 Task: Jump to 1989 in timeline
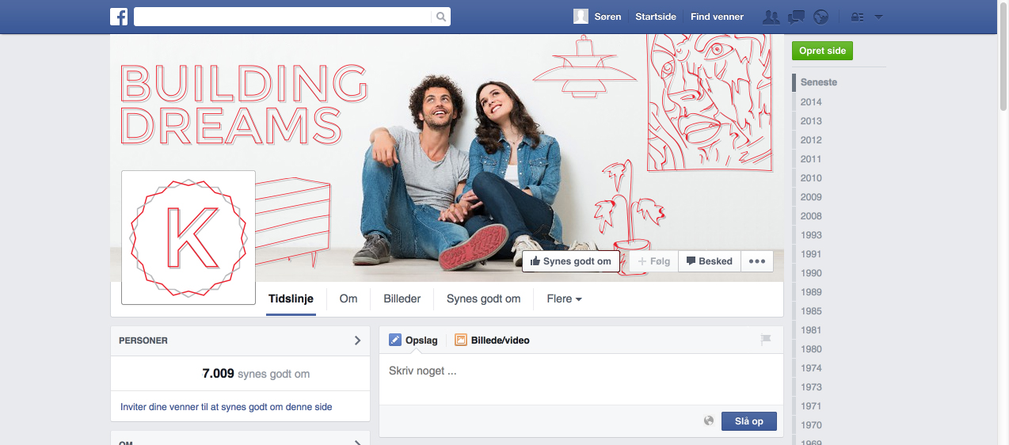pos(811,292)
